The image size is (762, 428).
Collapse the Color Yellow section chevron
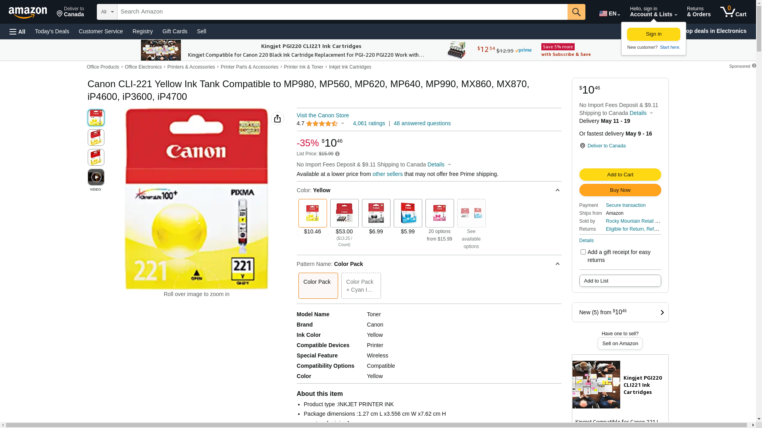tap(557, 190)
